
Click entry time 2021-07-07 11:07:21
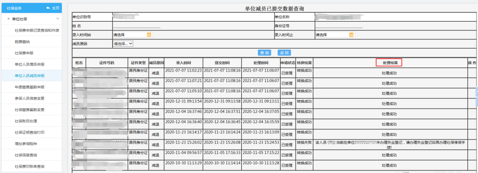click(x=184, y=81)
